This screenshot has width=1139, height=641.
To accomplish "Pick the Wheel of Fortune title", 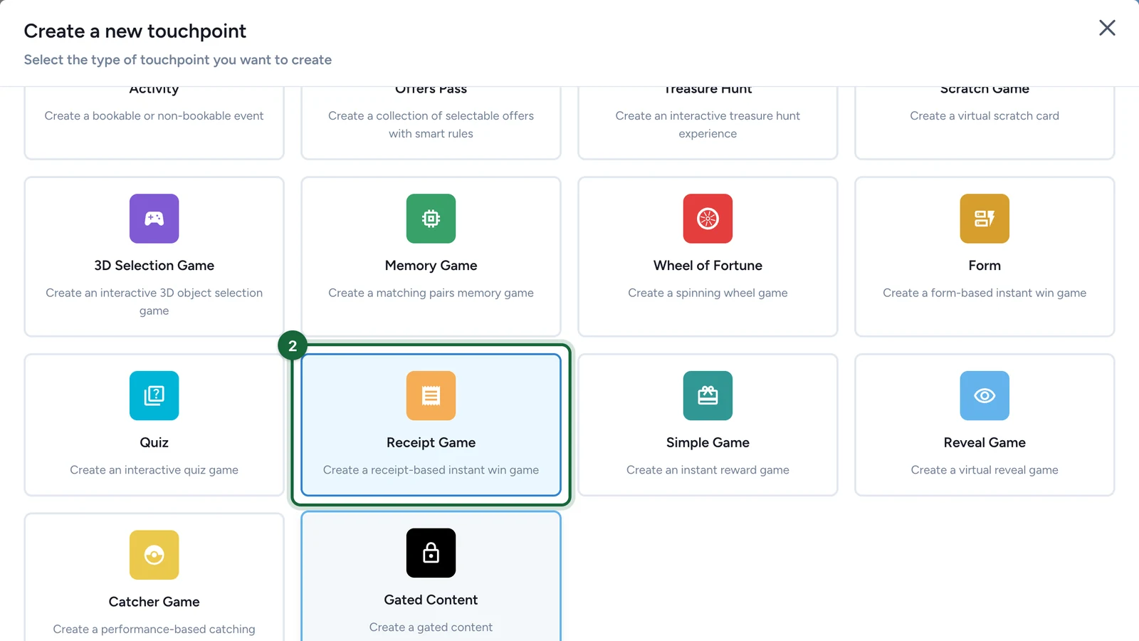I will point(708,266).
